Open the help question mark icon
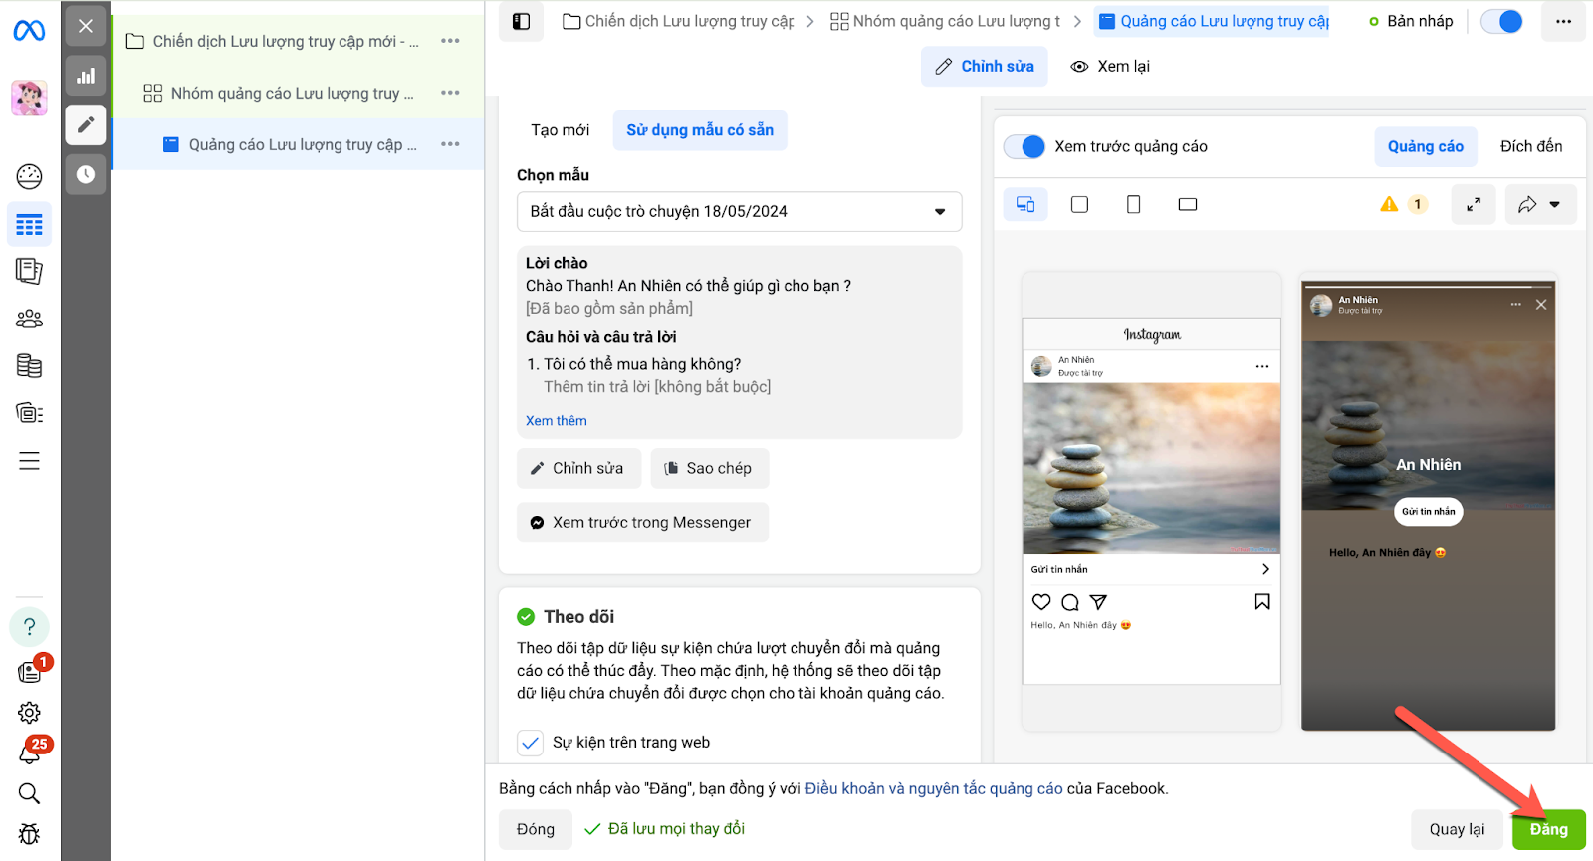The height and width of the screenshot is (861, 1593). (x=29, y=627)
